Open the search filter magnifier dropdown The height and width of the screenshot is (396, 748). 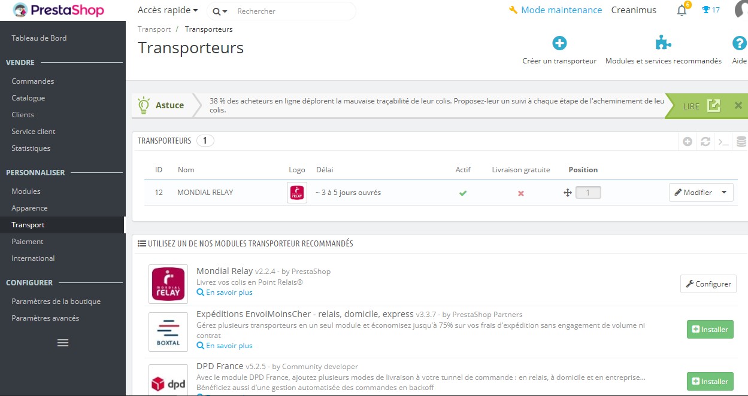tap(220, 11)
